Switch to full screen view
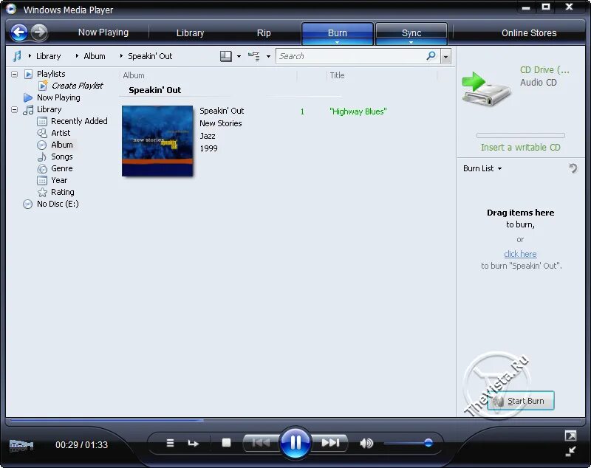591x468 pixels. pos(570,436)
